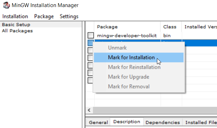Screen dimensions: 217x128
Task: Tick the mingw-developer-toolkit checkbox
Action: (90, 35)
